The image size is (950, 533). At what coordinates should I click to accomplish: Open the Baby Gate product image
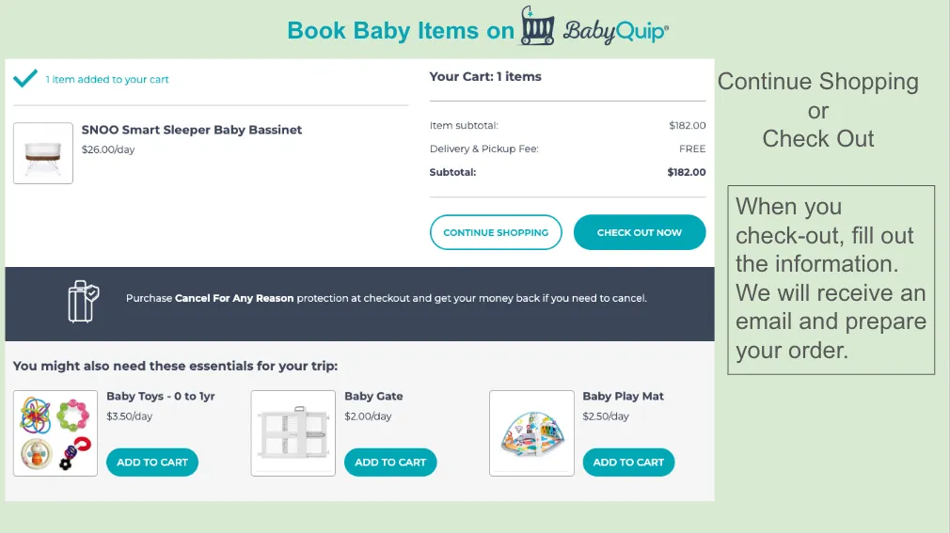[x=293, y=433]
